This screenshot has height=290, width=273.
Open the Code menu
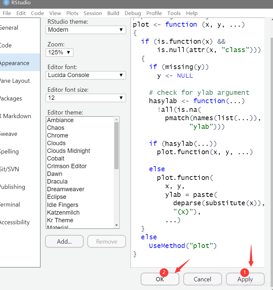(x=37, y=13)
